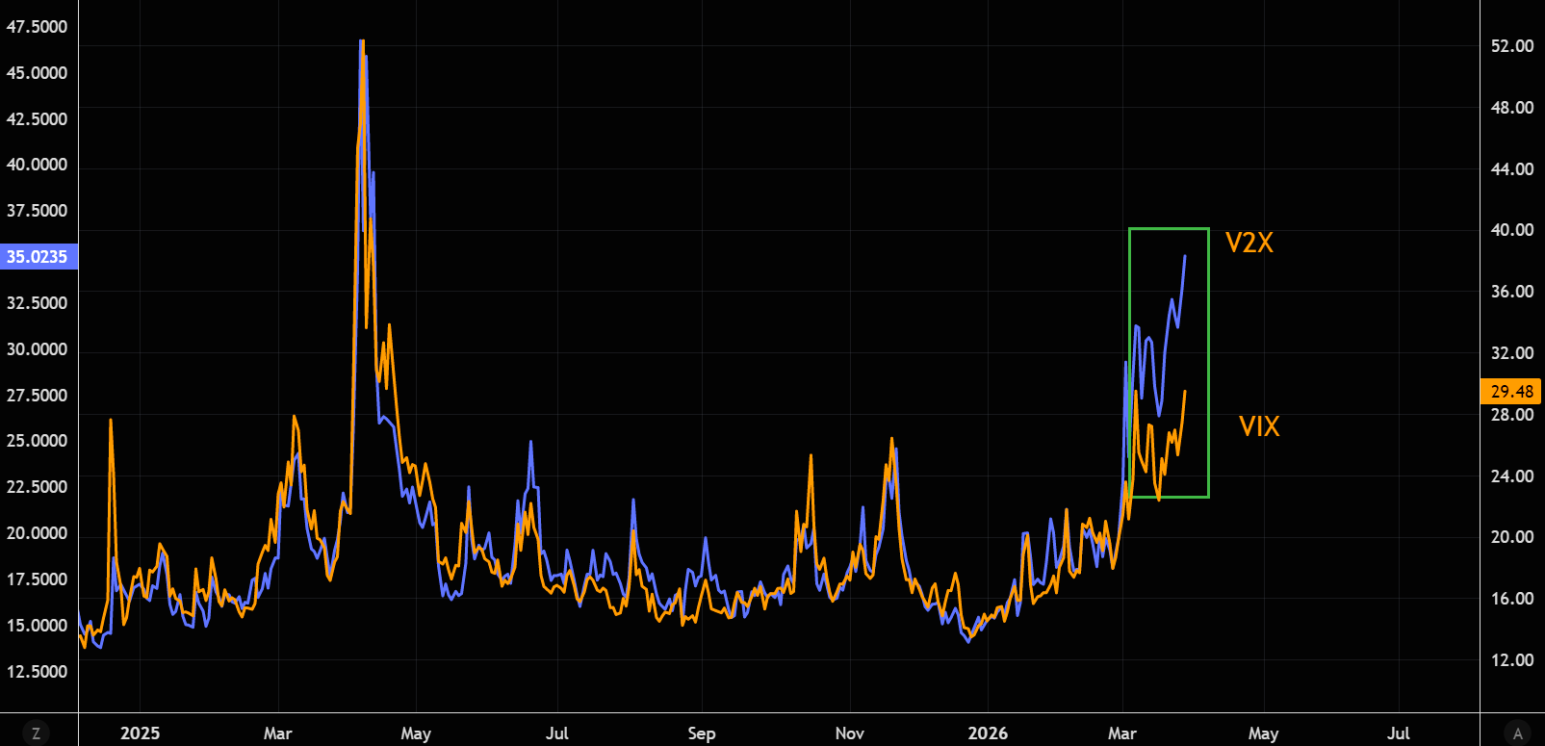Select the V2X text annotation
1545x746 pixels.
click(1249, 243)
